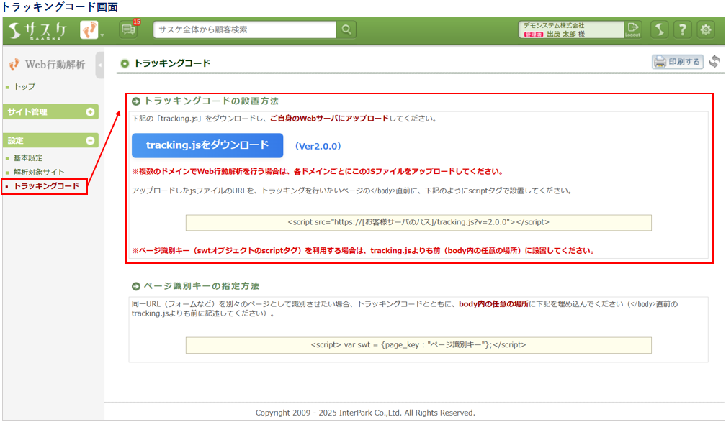726x422 pixels.
Task: Click the page_key script code box
Action: pos(418,345)
